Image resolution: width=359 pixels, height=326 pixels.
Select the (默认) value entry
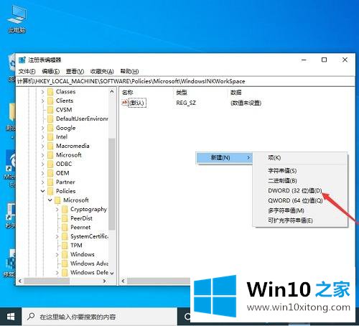tap(137, 103)
